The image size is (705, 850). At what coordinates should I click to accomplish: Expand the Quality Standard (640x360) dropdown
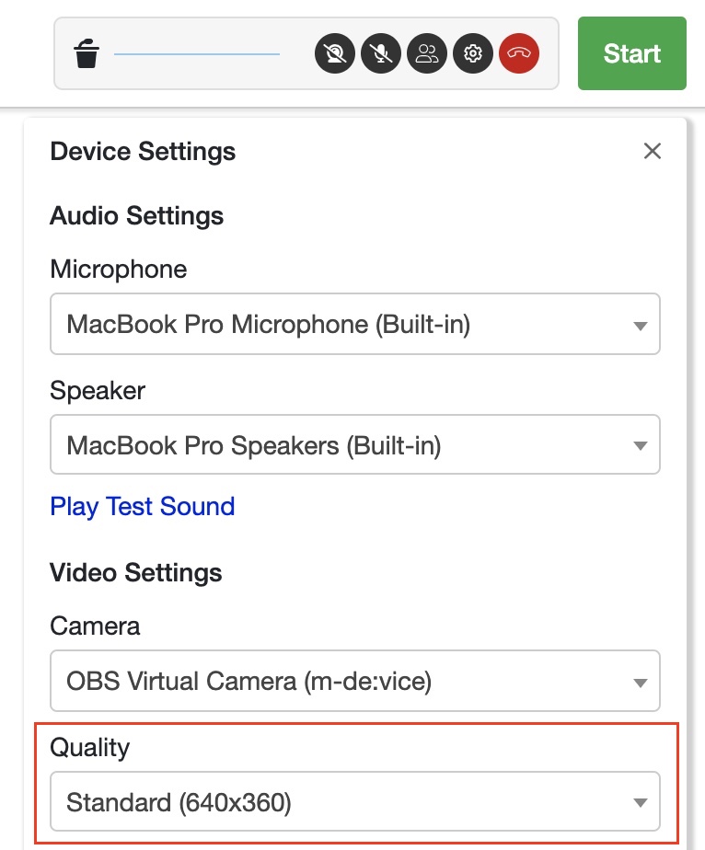pyautogui.click(x=355, y=802)
